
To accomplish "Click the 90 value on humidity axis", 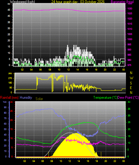I will click(x=5, y=108).
